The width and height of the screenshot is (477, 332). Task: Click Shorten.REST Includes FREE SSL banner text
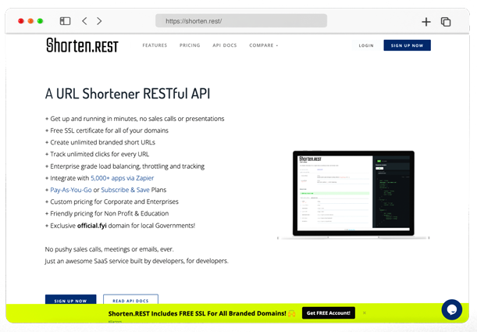198,313
